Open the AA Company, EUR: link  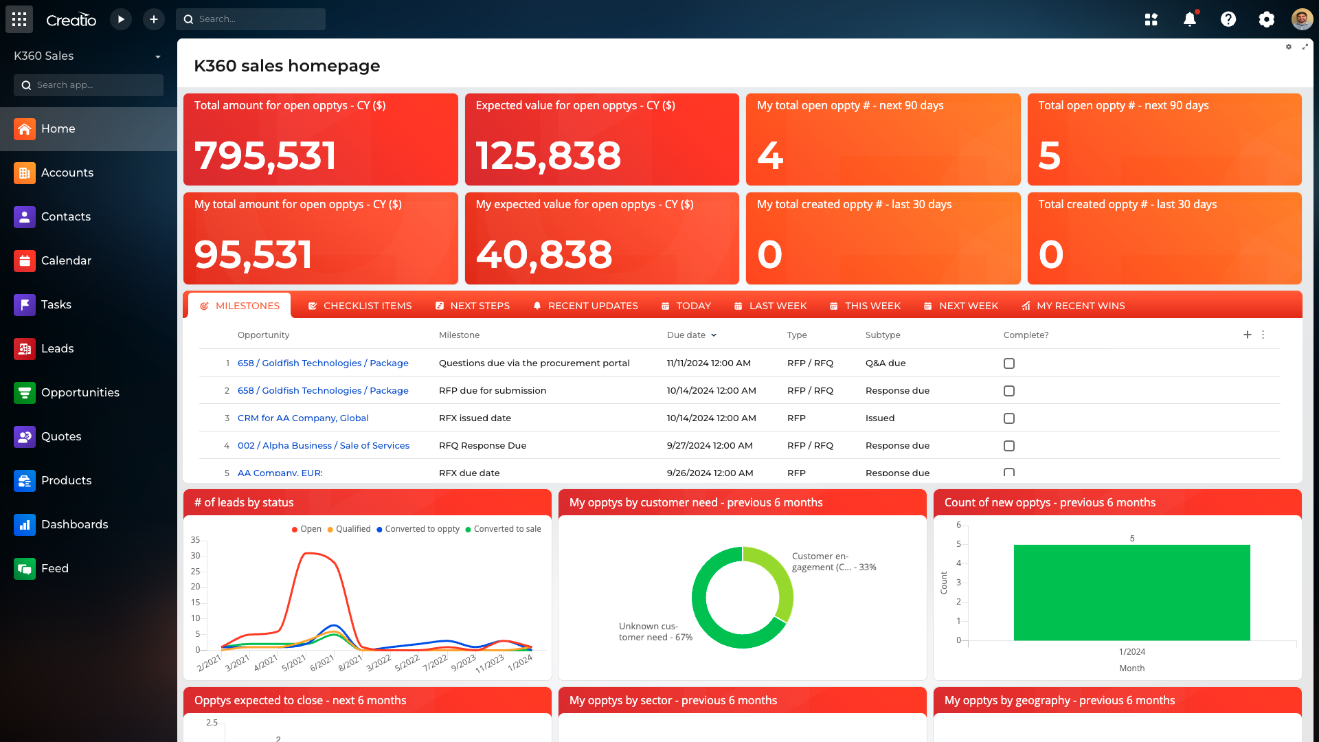[280, 473]
